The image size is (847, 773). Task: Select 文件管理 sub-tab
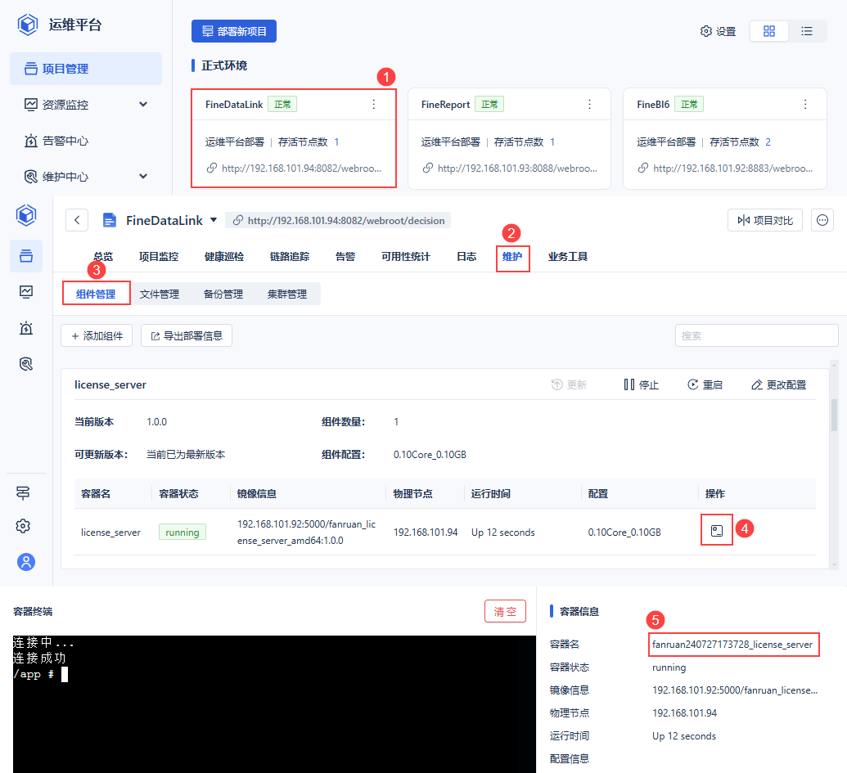[160, 294]
